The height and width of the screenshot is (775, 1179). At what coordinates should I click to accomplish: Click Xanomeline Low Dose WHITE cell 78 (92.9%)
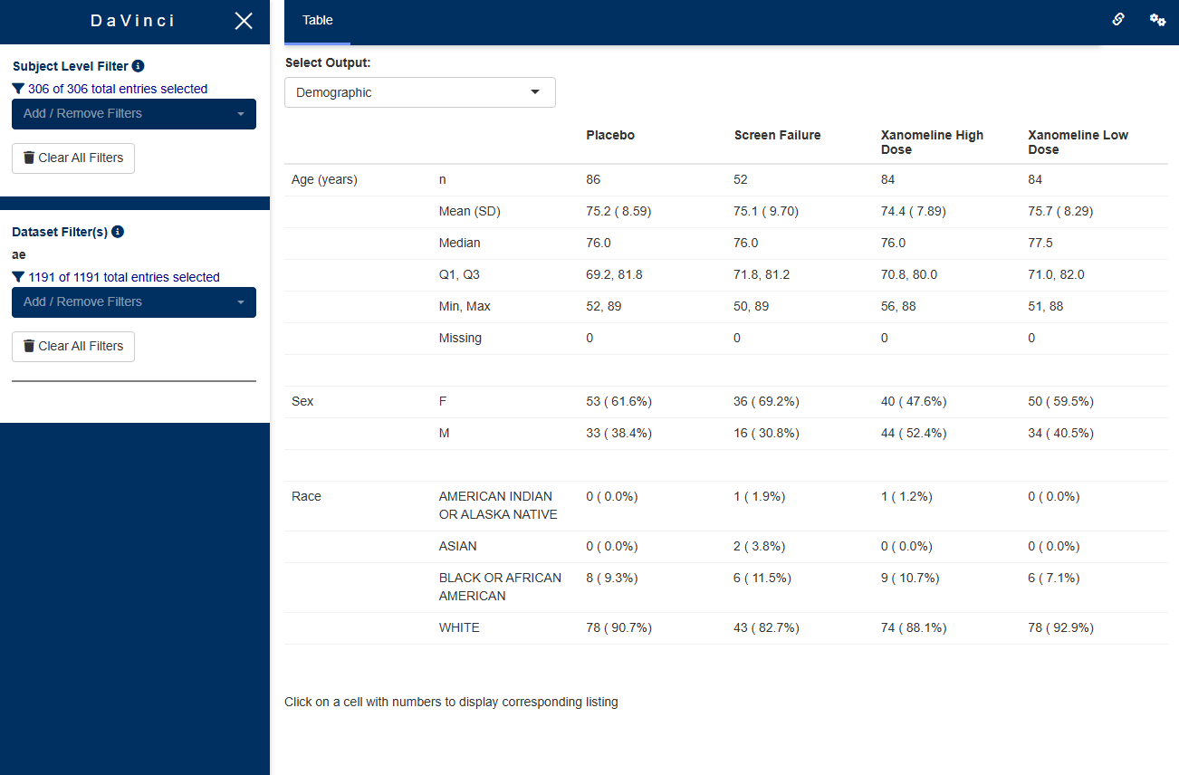[1060, 627]
